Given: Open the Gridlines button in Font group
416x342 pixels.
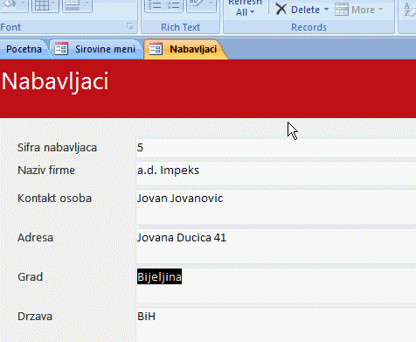Looking at the screenshot, I should point(42,5).
